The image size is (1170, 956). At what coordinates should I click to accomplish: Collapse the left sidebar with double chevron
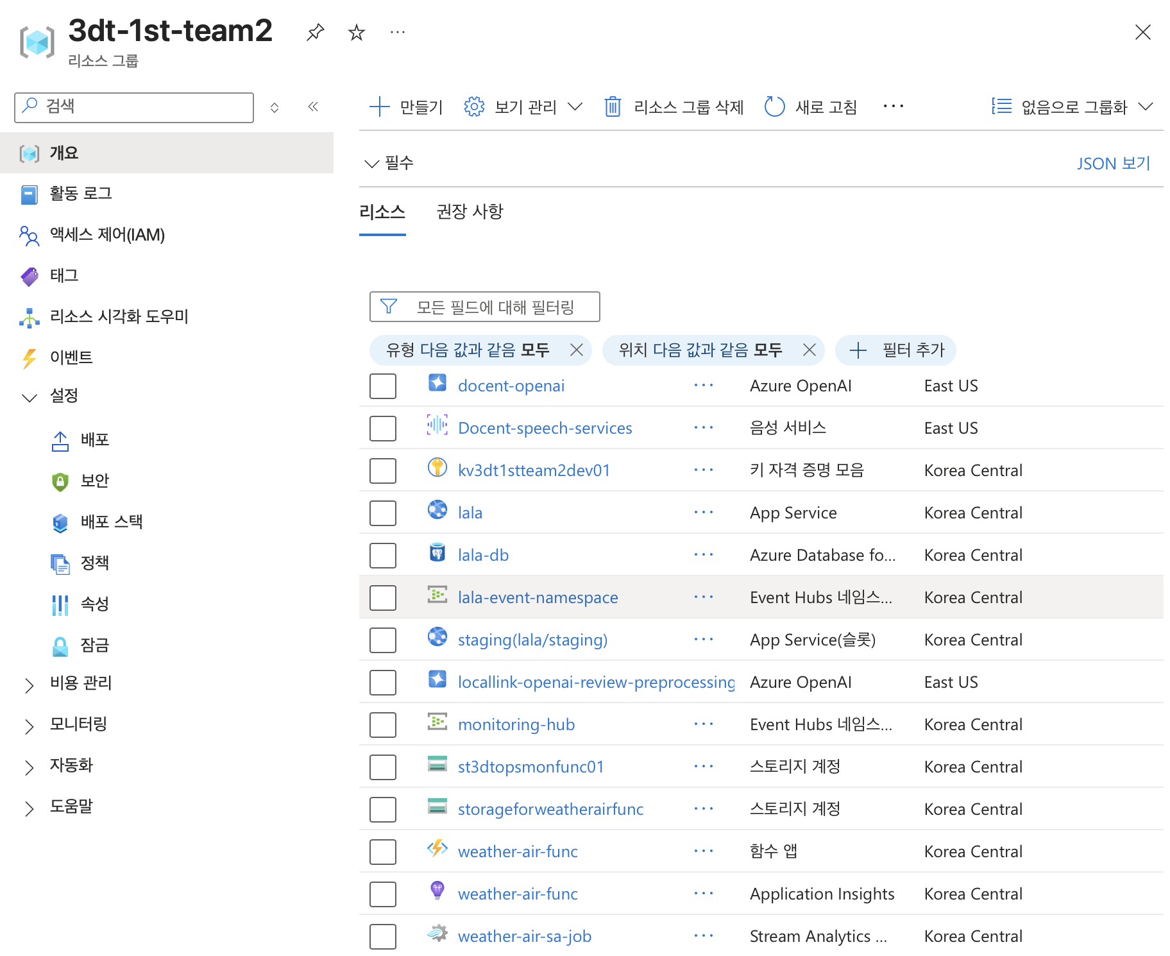tap(313, 107)
